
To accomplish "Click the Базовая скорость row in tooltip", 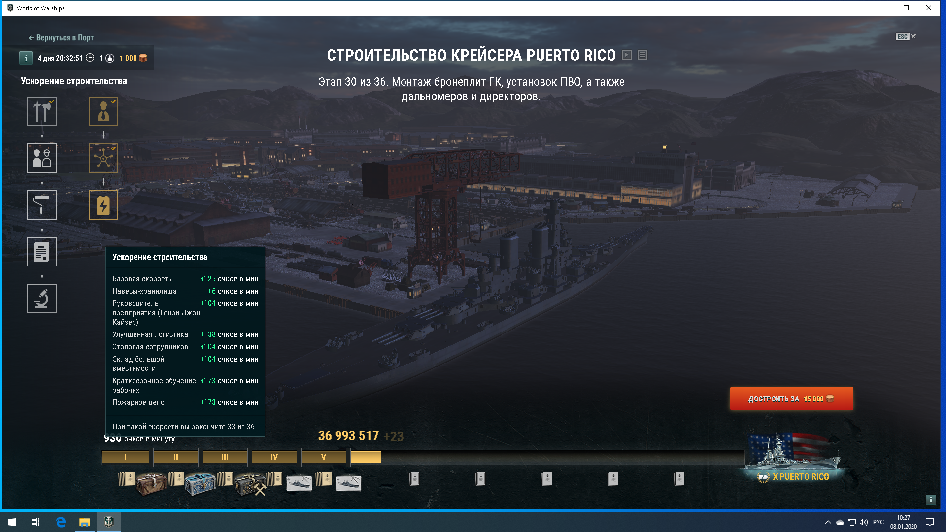I will (x=185, y=279).
